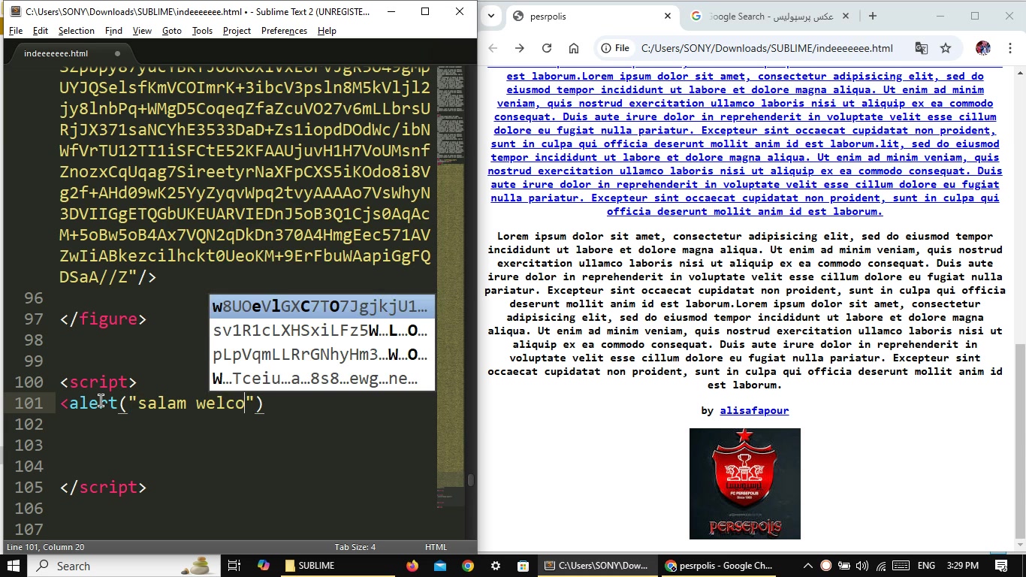Open the Preferences menu
Screen dimensions: 1026x577
(284, 31)
